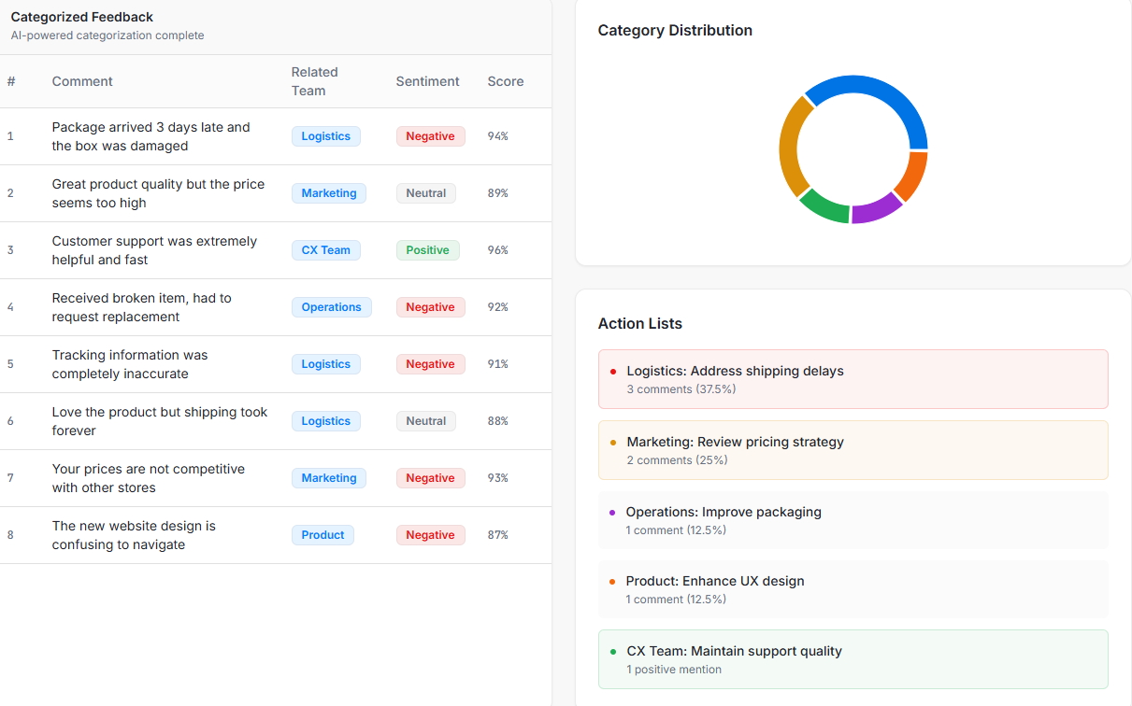Open the Logistics badge on comment 5
This screenshot has width=1132, height=706.
click(x=325, y=363)
